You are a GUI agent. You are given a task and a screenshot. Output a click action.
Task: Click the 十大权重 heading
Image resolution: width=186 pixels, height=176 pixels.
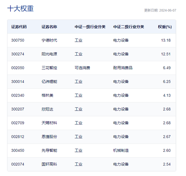pyautogui.click(x=21, y=9)
